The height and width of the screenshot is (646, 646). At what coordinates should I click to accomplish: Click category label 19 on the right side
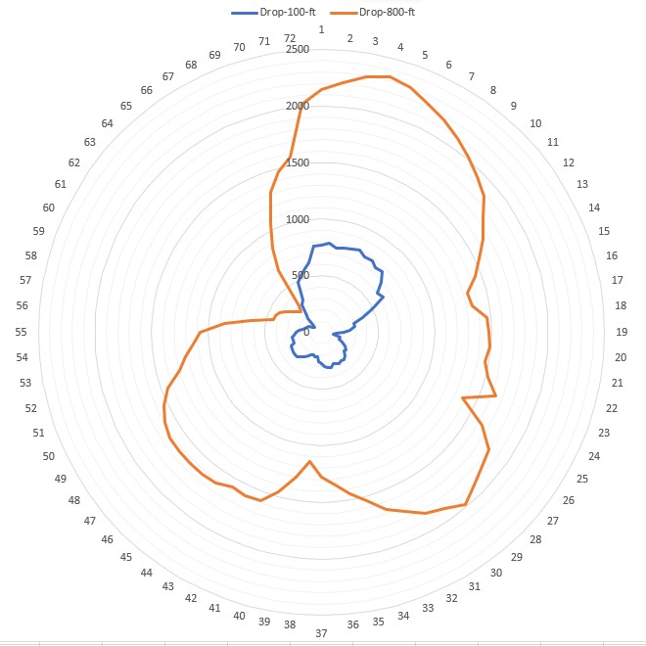(x=622, y=332)
